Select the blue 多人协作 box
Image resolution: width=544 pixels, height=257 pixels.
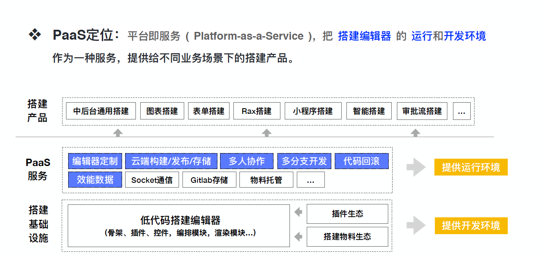[247, 161]
